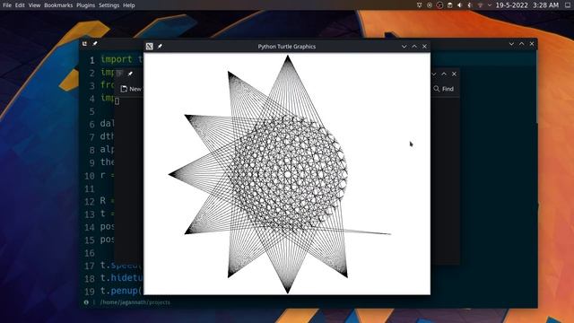Click the Bluetooth icon in system tray
574x323 pixels.
point(470,5)
